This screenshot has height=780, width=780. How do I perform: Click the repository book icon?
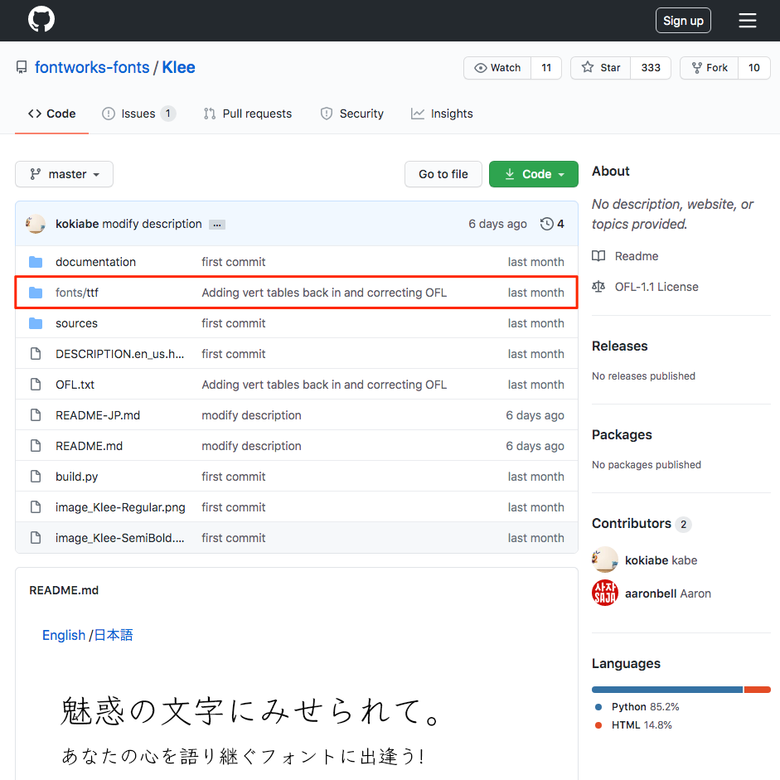tap(22, 67)
